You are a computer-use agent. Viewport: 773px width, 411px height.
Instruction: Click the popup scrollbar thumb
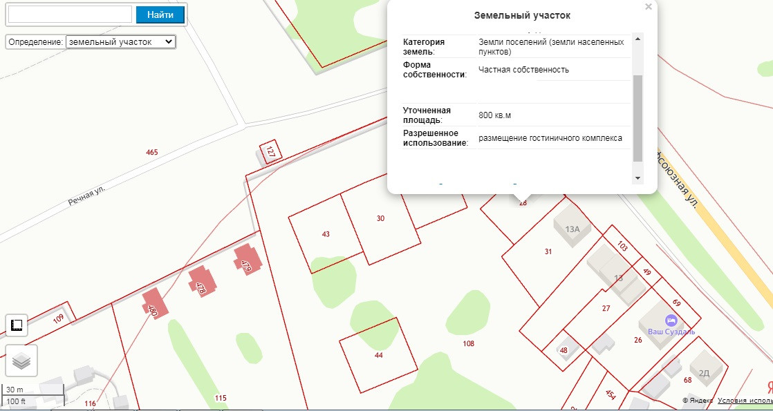[x=637, y=118]
